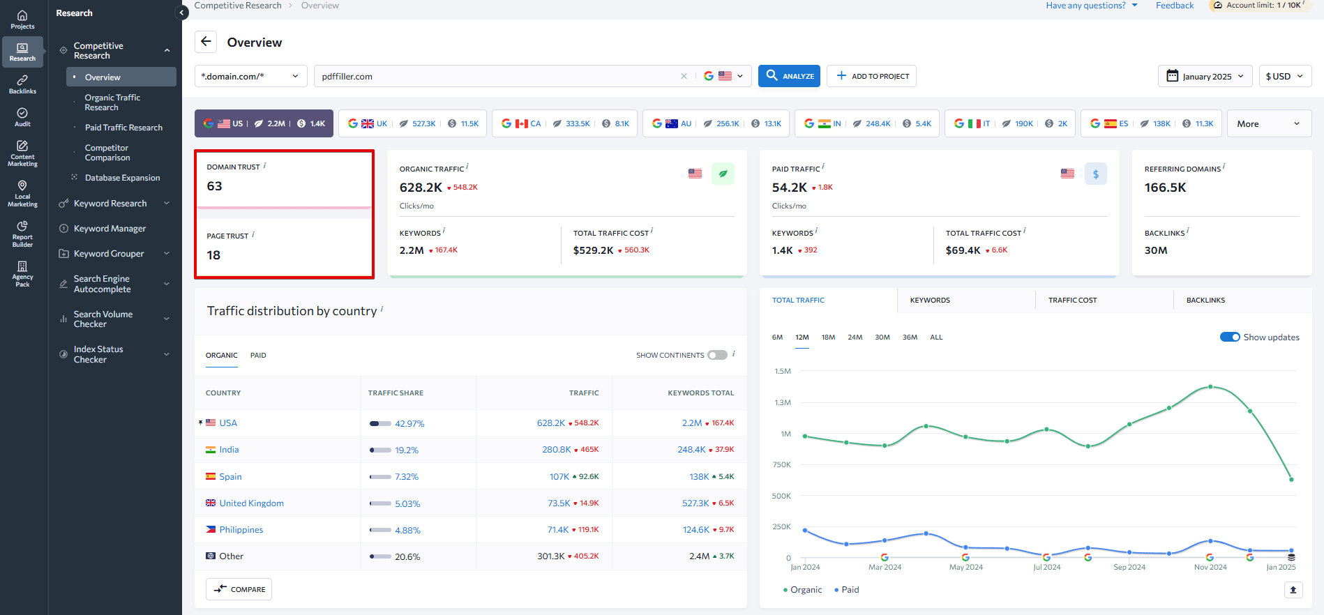Select the ALL chart range
Screen dimensions: 1324x615
(936, 337)
